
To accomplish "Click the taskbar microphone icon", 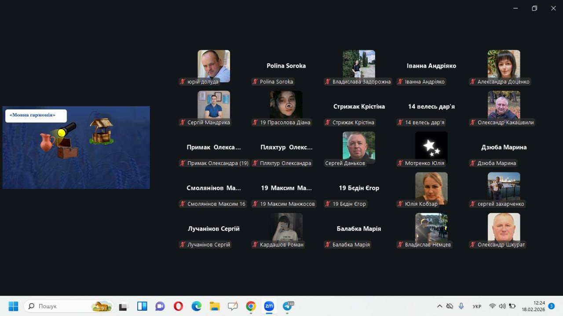I will pos(461,306).
